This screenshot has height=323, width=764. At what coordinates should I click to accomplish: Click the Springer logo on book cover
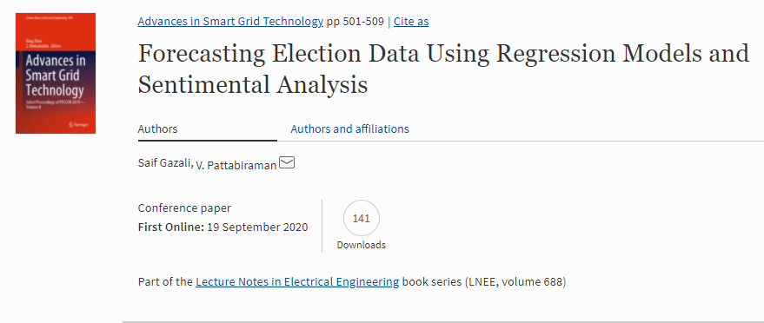coord(78,124)
